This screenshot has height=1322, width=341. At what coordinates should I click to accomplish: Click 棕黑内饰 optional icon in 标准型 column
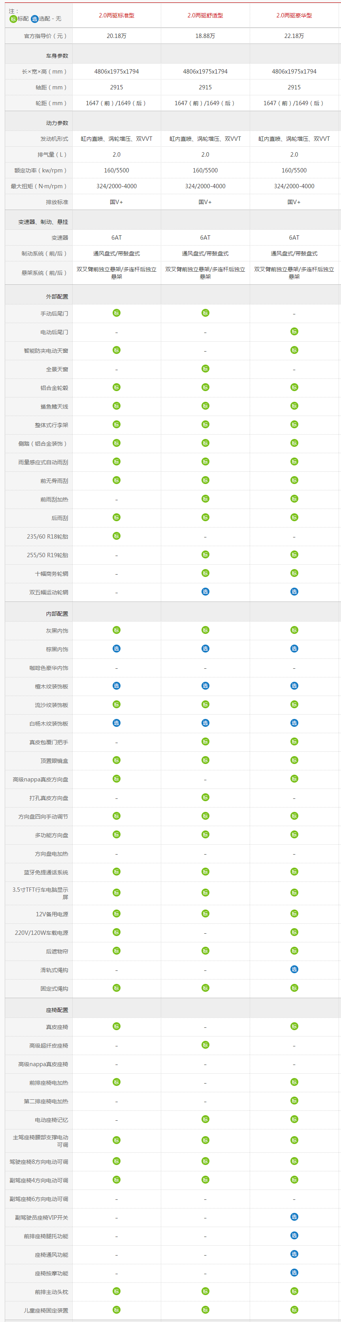(x=117, y=648)
